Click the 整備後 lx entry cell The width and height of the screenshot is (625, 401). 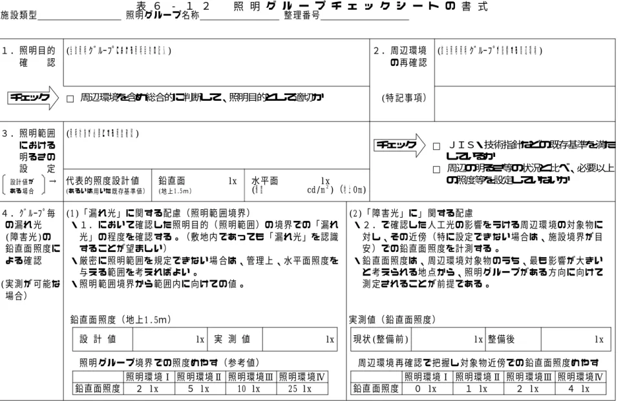(576, 339)
